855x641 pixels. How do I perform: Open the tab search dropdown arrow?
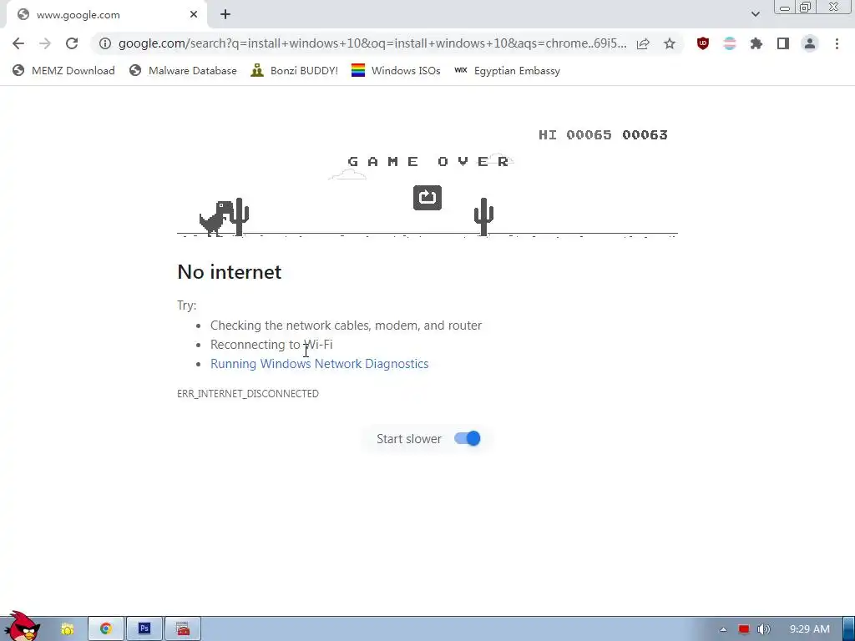(x=755, y=14)
